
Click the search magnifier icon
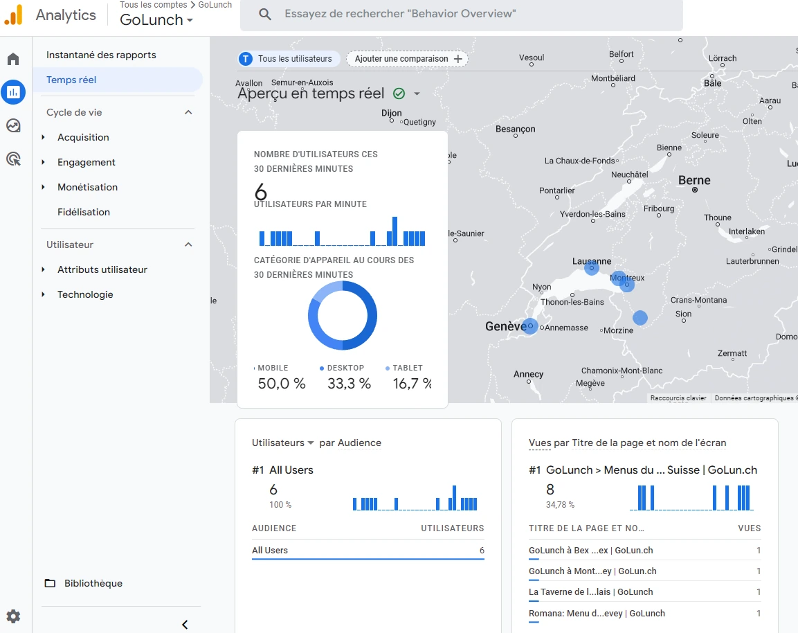(264, 15)
